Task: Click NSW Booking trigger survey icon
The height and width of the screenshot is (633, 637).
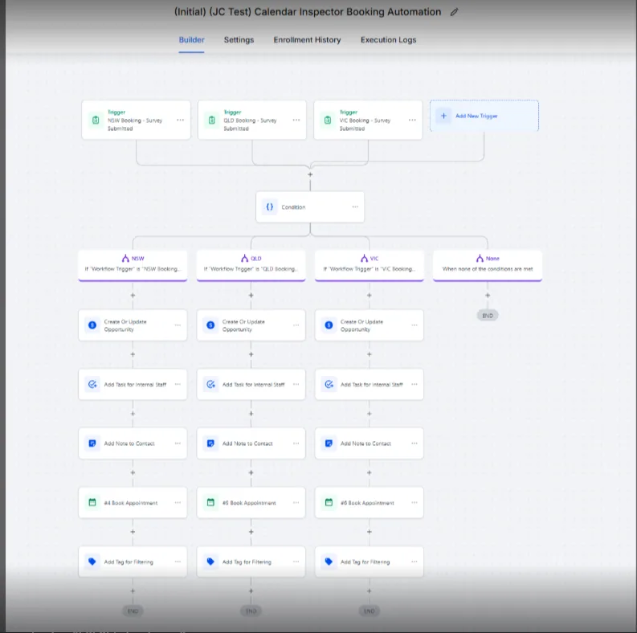Action: click(96, 120)
